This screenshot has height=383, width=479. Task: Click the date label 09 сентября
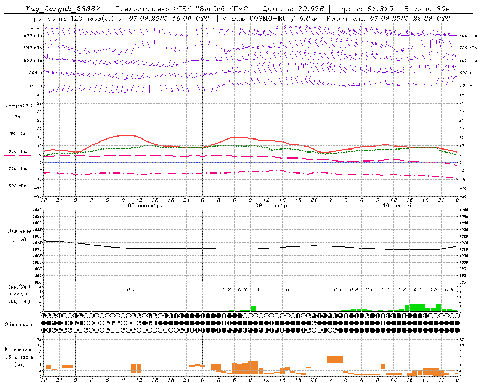point(273,205)
